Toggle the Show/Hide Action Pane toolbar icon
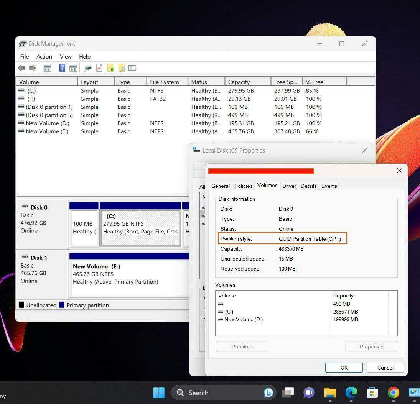This screenshot has height=404, width=420. coord(73,68)
